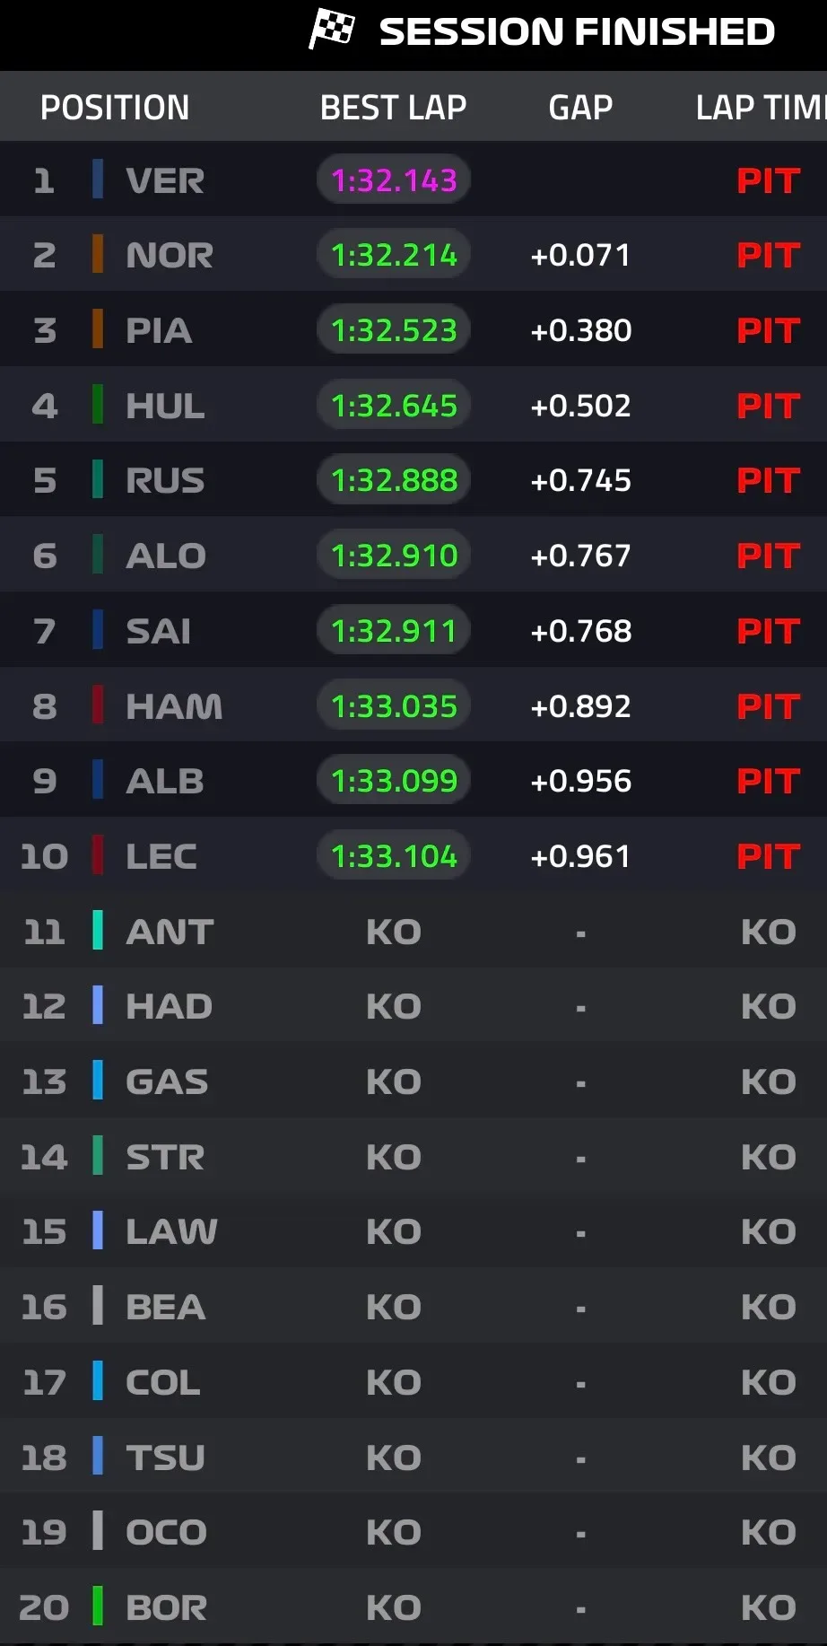Click ALO's +0.767 gap value
Image resolution: width=827 pixels, height=1646 pixels.
(x=580, y=556)
